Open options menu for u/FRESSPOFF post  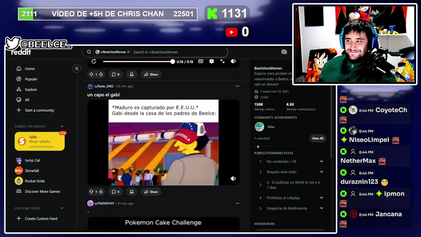point(237,203)
